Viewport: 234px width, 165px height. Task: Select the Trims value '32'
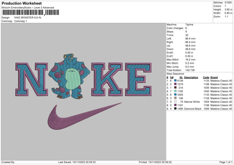pos(187,35)
